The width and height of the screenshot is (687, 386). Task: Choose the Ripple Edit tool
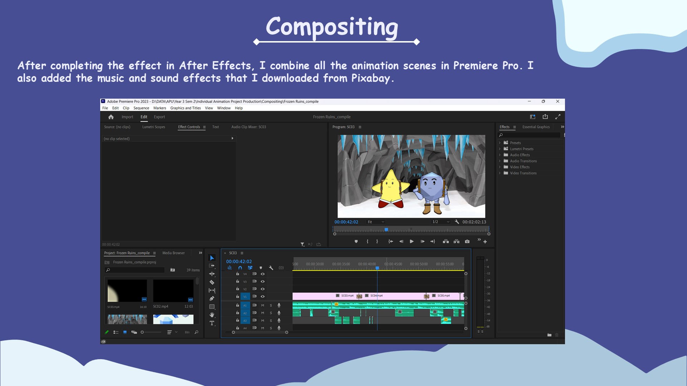212,274
